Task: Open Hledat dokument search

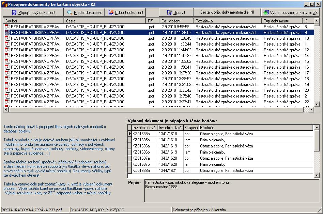Action: [84, 12]
